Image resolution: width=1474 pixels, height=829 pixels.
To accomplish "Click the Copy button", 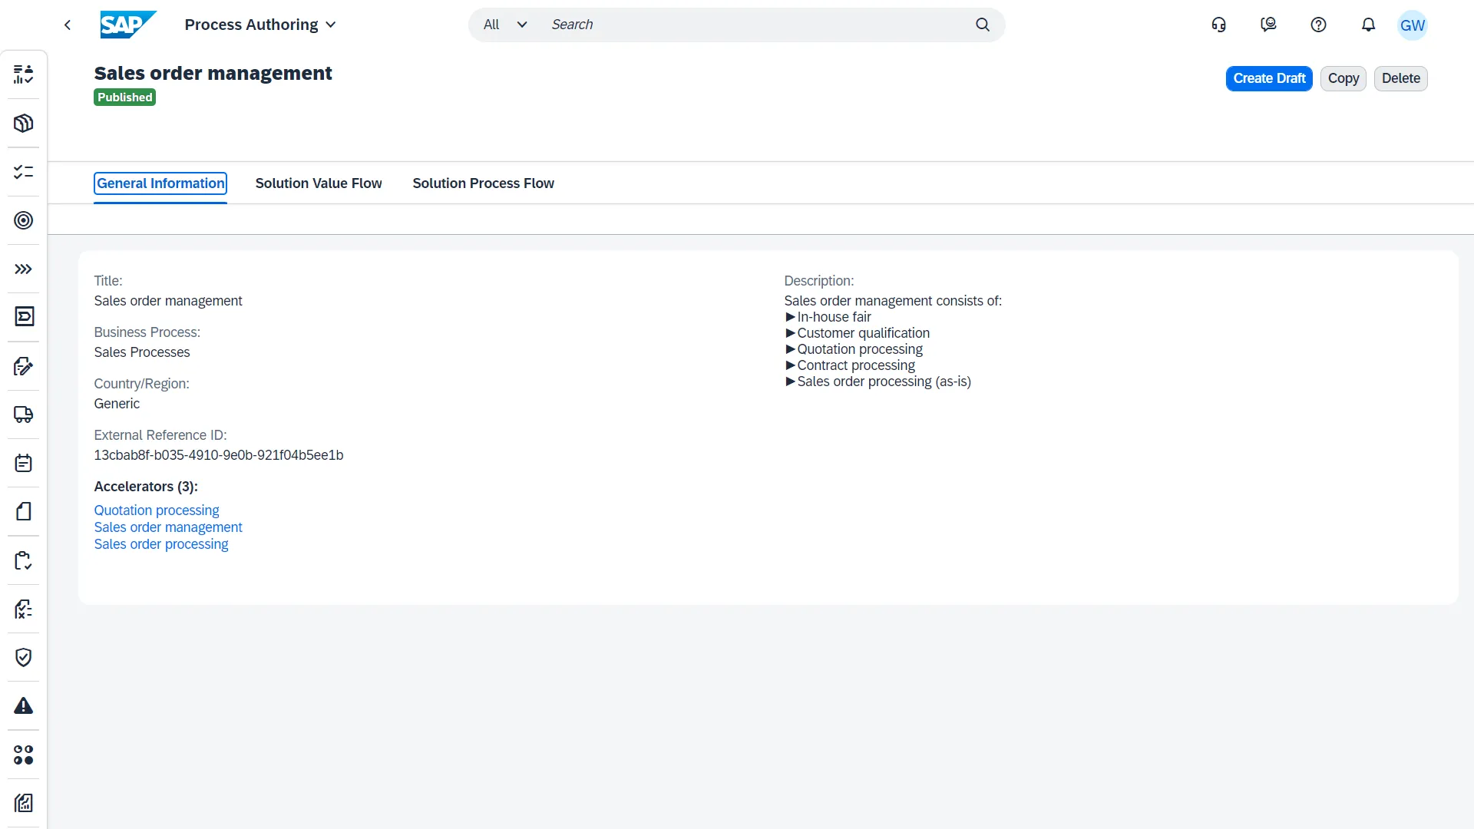I will pos(1343,78).
